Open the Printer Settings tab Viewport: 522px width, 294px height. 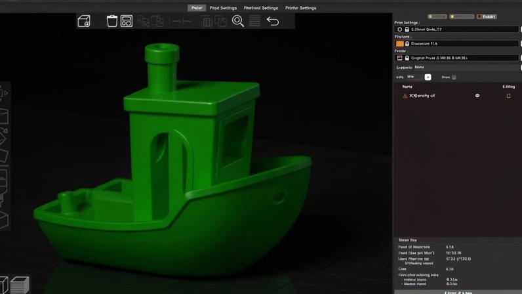click(300, 8)
